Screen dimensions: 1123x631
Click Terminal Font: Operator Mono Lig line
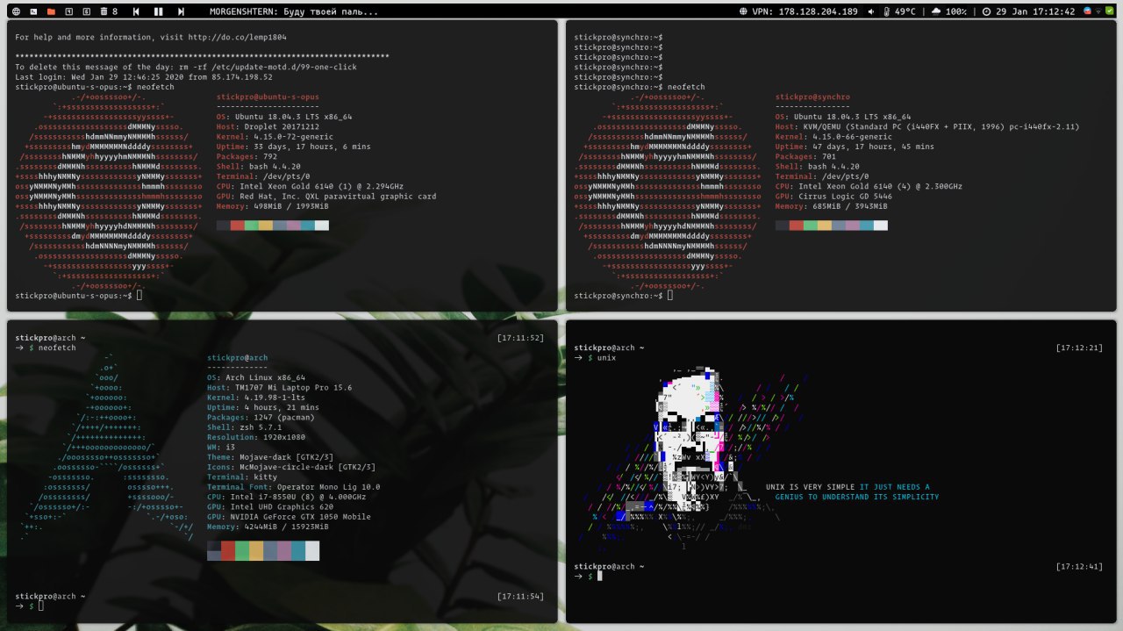point(294,487)
